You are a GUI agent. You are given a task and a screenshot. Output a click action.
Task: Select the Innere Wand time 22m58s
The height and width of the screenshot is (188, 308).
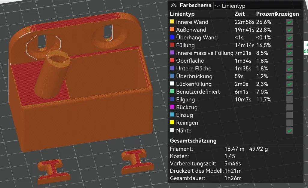[x=244, y=22]
